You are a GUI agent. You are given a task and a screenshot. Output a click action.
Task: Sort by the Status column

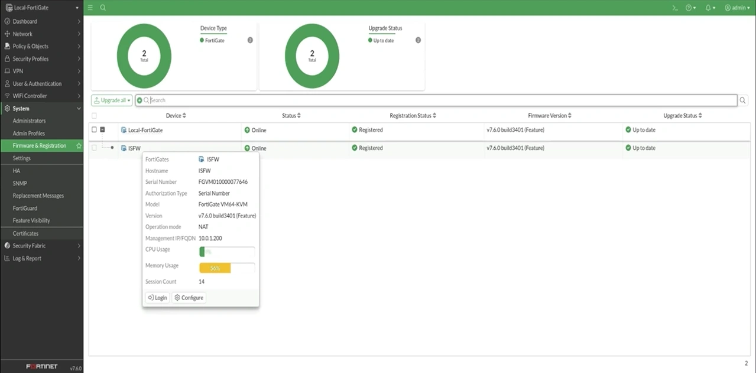[x=291, y=116]
